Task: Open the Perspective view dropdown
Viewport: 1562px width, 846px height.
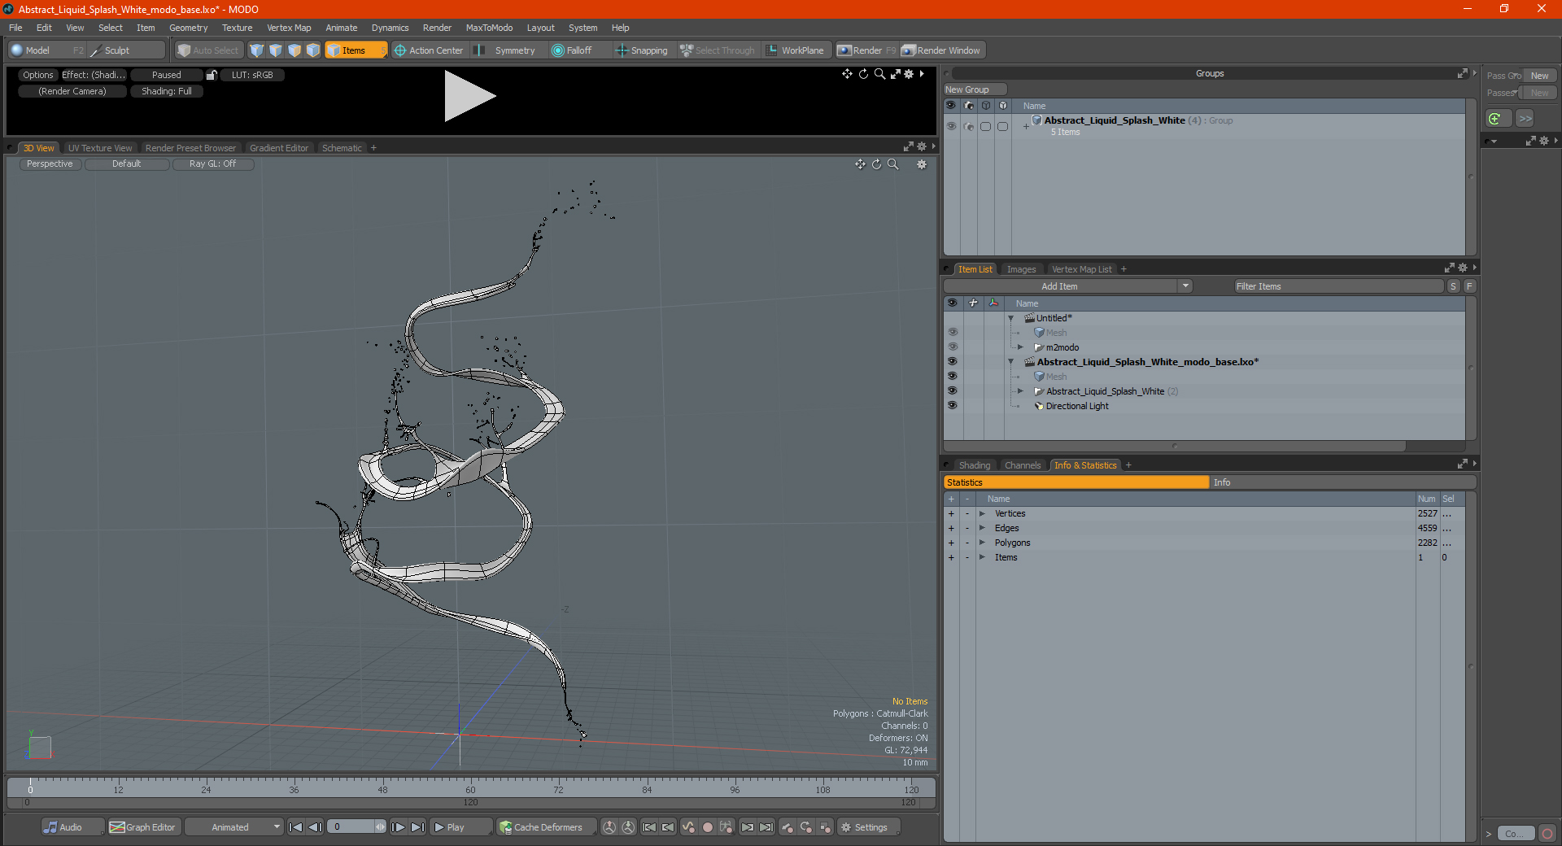Action: pos(50,164)
